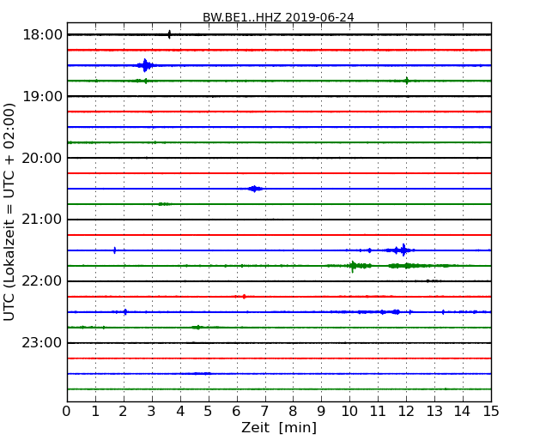Click the 19:00 time label
The width and height of the screenshot is (558, 446).
(x=42, y=96)
